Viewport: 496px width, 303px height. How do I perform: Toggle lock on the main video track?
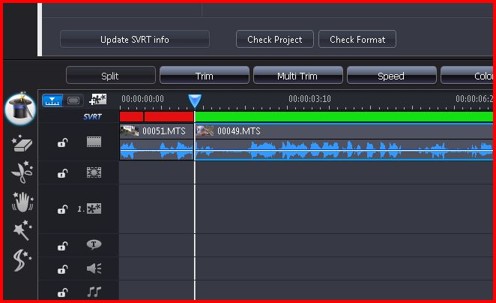point(62,142)
